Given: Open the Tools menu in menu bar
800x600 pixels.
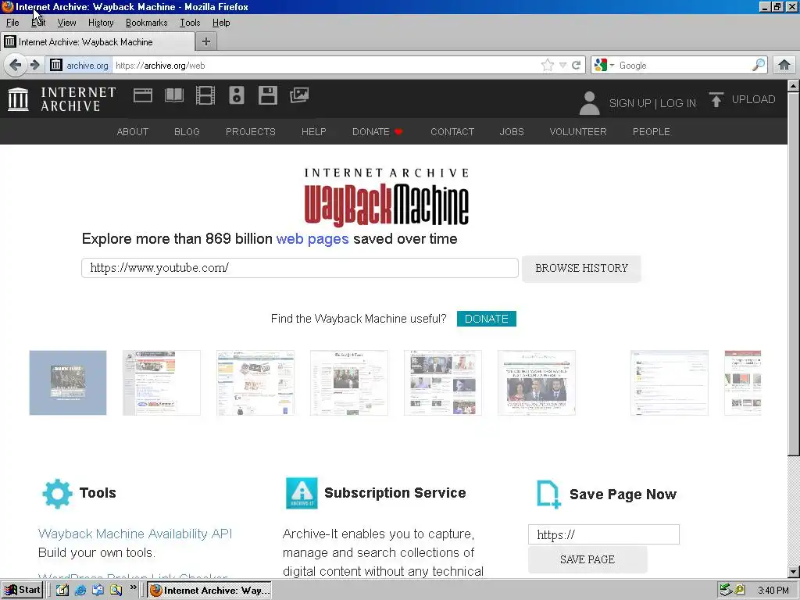Looking at the screenshot, I should (x=190, y=23).
